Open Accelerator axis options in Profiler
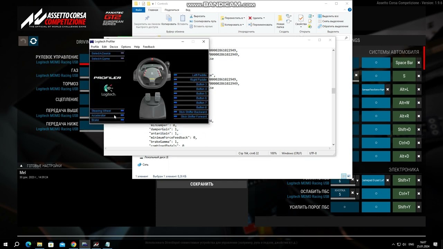 pos(107,116)
